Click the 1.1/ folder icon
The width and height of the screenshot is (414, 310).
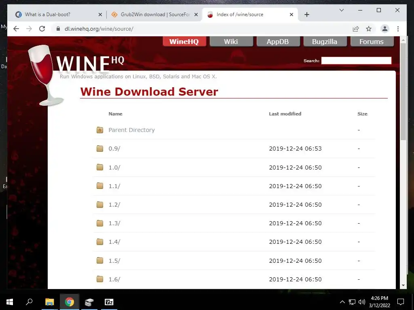[x=100, y=186]
